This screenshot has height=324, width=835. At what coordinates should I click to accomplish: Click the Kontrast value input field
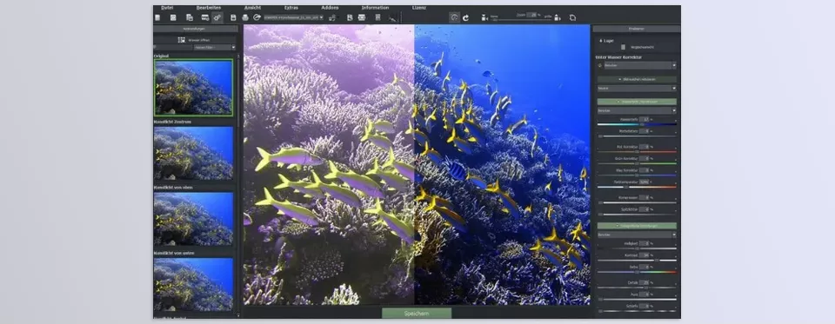[644, 255]
